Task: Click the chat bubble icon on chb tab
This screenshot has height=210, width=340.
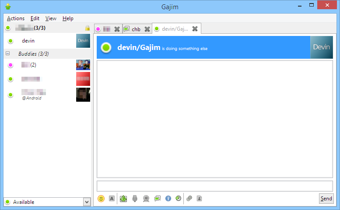Action: pyautogui.click(x=126, y=29)
